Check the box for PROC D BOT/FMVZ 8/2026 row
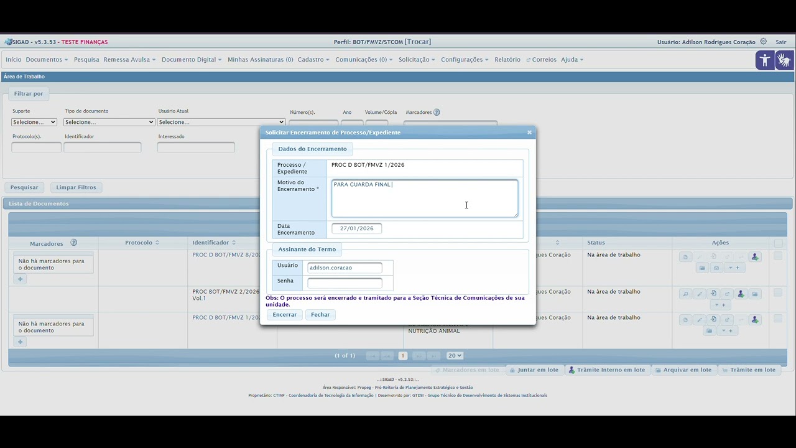 (x=777, y=256)
